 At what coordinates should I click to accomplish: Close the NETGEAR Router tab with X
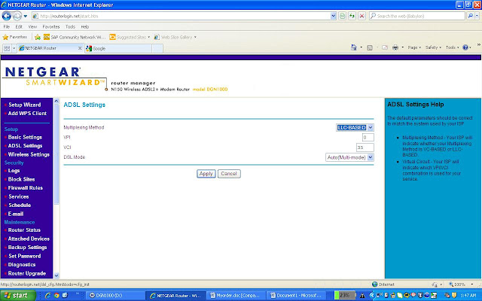pos(80,48)
